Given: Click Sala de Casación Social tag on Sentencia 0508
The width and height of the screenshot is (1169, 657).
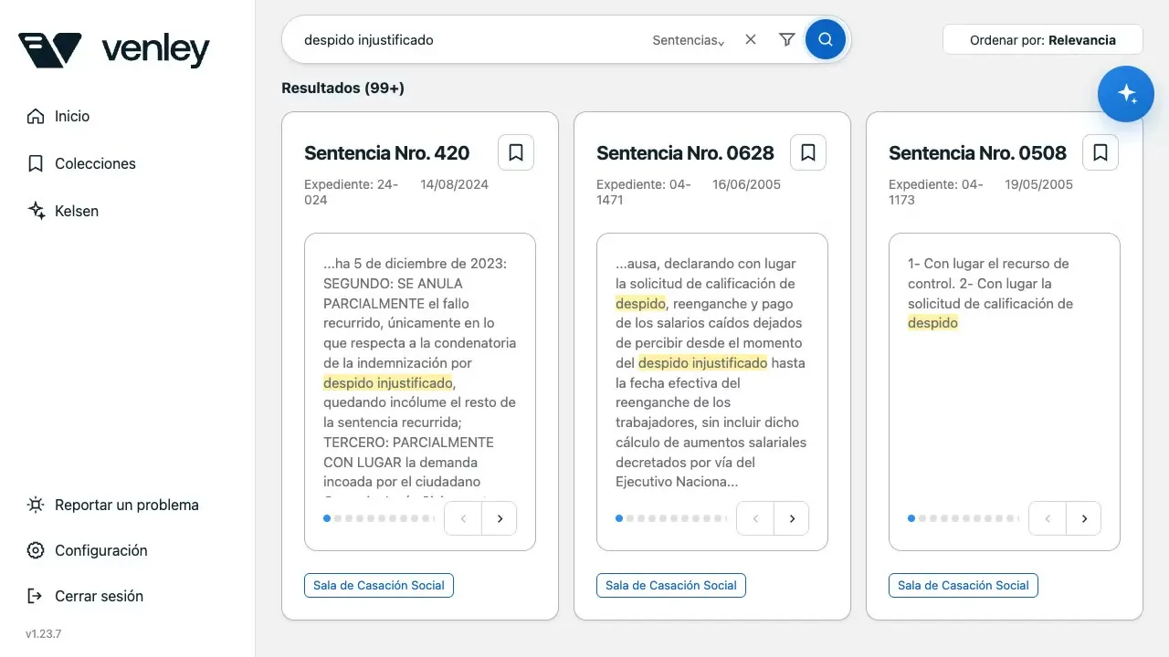Looking at the screenshot, I should point(964,585).
